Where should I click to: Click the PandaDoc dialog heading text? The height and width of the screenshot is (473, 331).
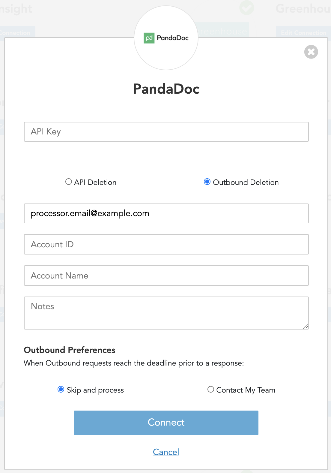[x=166, y=89]
